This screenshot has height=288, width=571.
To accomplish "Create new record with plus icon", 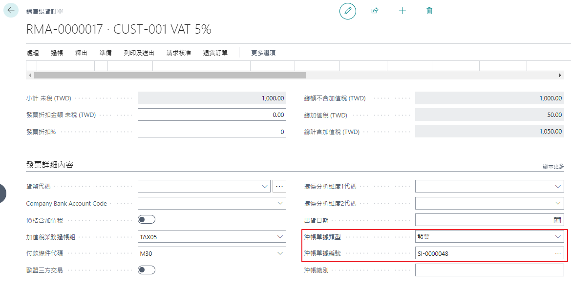I will pyautogui.click(x=402, y=11).
